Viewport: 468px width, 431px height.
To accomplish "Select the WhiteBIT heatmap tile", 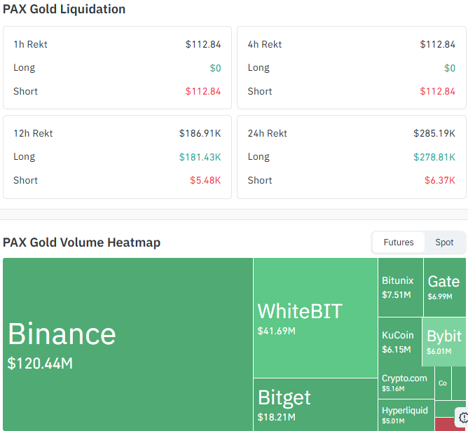I will pyautogui.click(x=315, y=318).
